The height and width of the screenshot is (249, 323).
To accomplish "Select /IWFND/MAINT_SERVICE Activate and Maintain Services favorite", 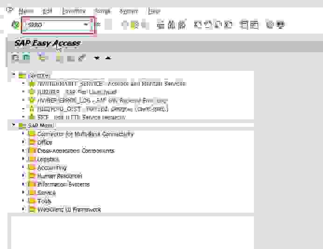I will click(x=112, y=84).
